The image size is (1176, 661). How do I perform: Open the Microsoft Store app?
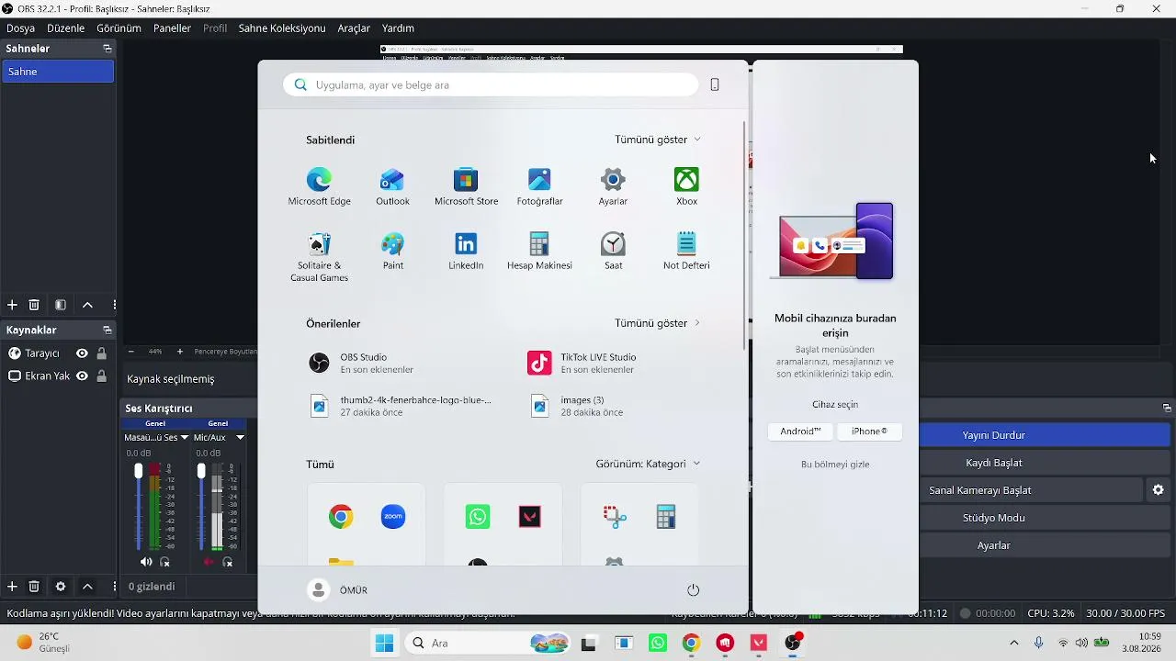pyautogui.click(x=466, y=186)
